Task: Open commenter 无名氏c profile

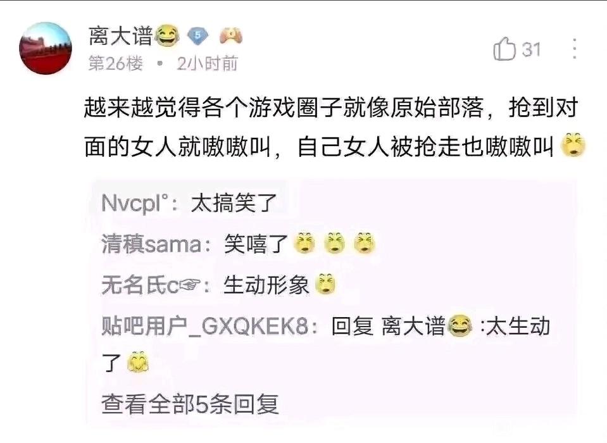Action: click(x=151, y=285)
